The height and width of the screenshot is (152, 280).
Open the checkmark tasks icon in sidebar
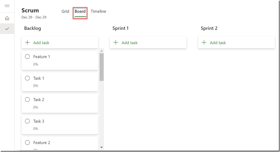tap(7, 29)
